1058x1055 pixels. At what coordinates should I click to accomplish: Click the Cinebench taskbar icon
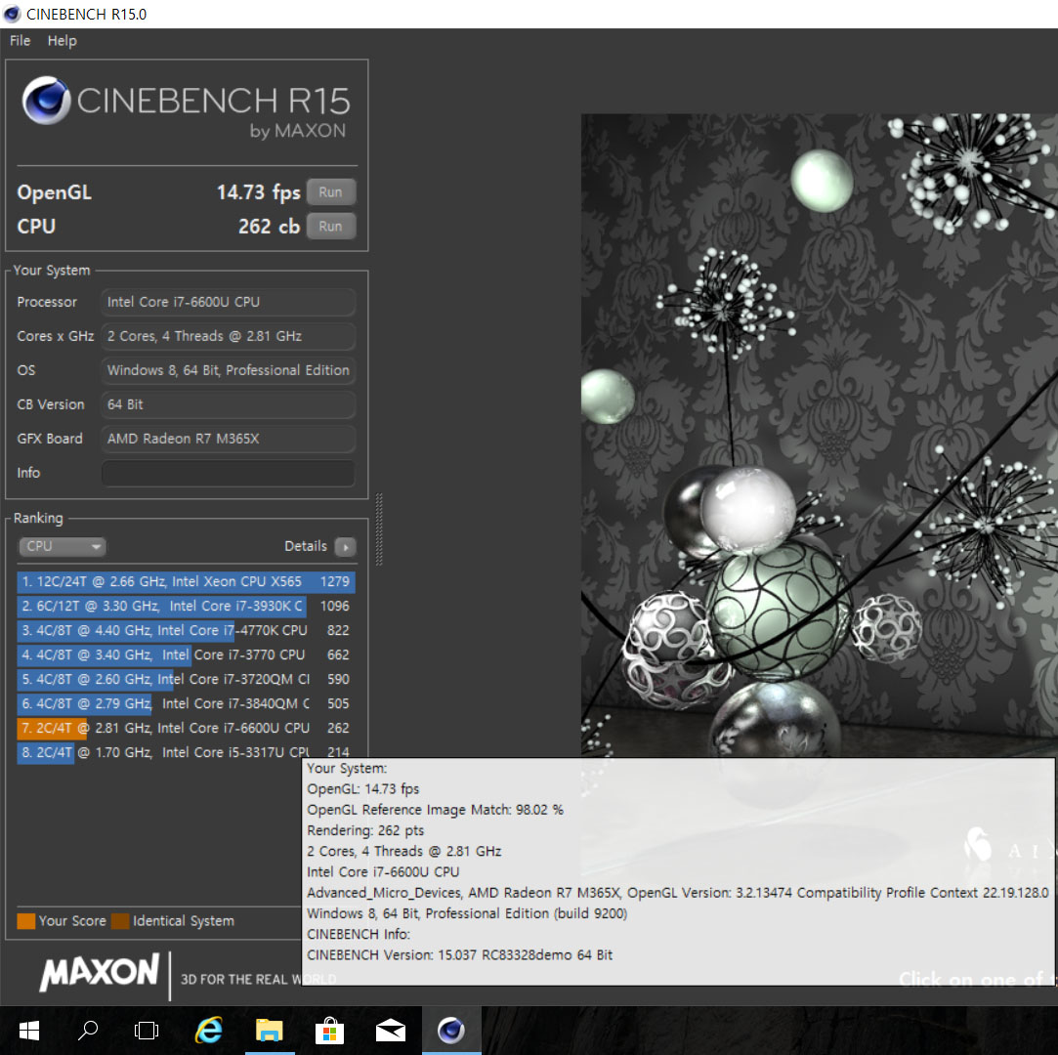pyautogui.click(x=451, y=1031)
